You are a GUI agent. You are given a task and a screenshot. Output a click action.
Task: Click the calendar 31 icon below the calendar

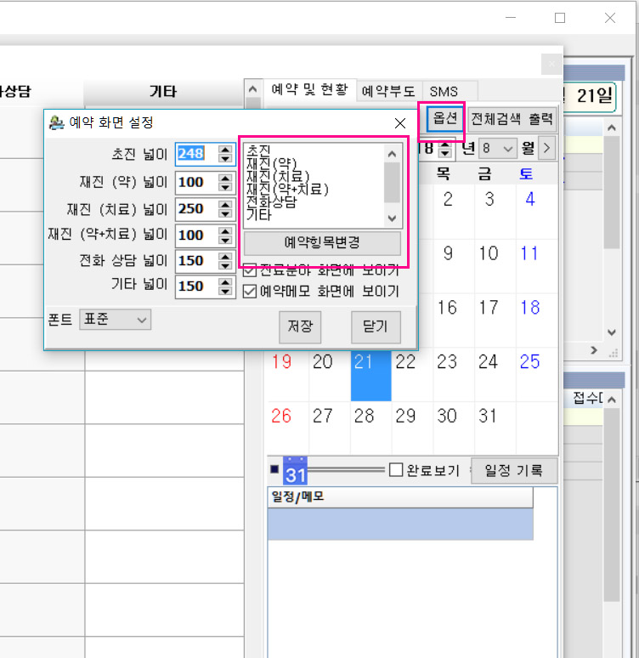pyautogui.click(x=295, y=470)
